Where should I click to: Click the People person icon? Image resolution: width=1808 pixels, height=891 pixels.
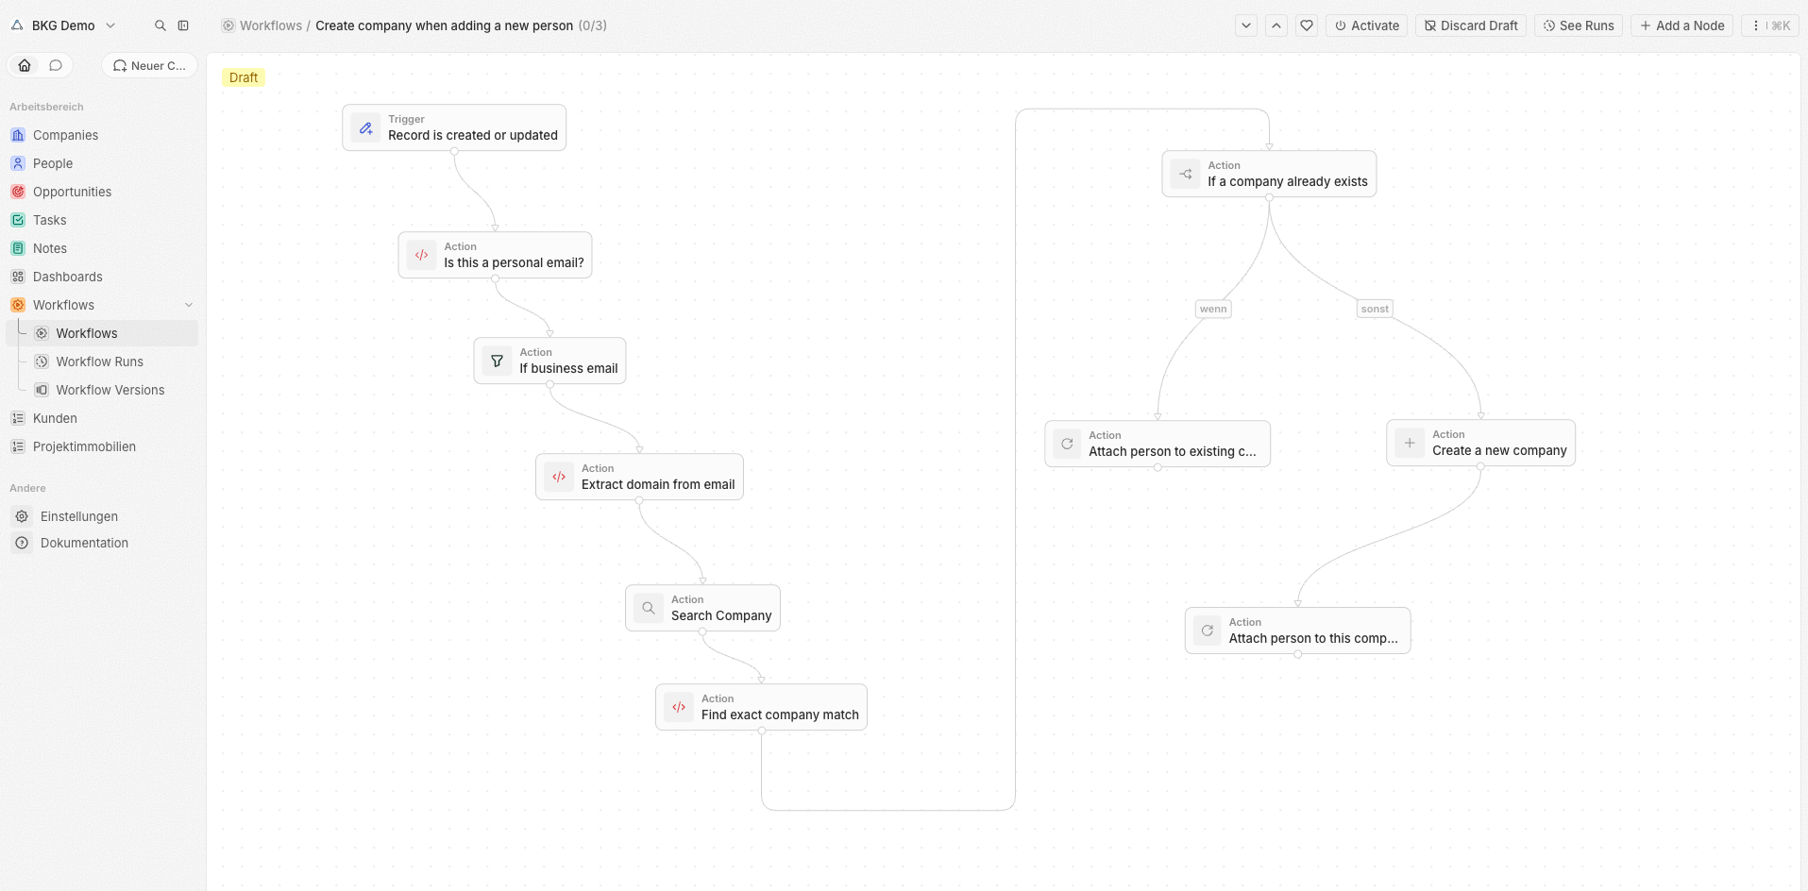click(18, 163)
